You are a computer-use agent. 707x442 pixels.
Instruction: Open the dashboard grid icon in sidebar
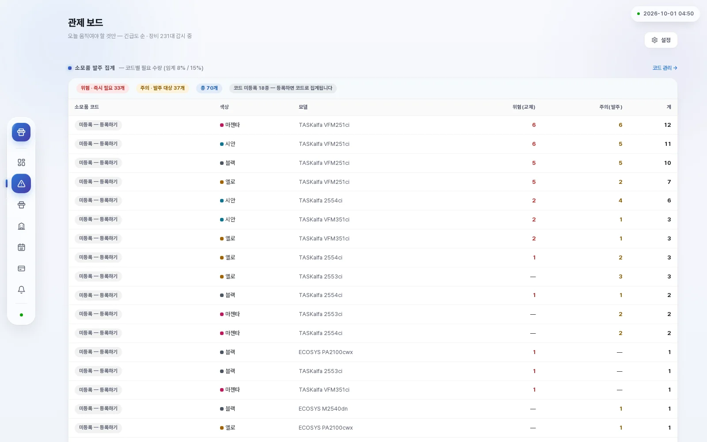point(21,162)
